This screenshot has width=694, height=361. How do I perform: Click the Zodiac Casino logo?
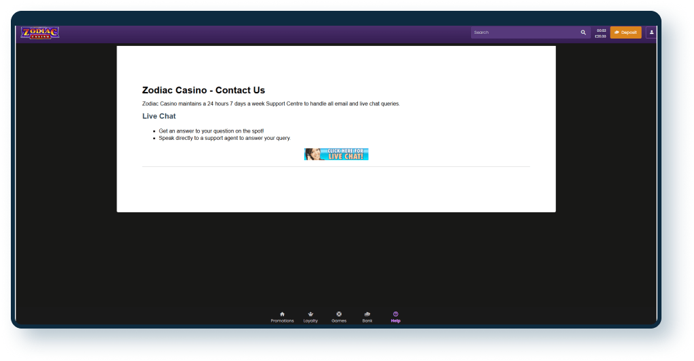coord(40,32)
